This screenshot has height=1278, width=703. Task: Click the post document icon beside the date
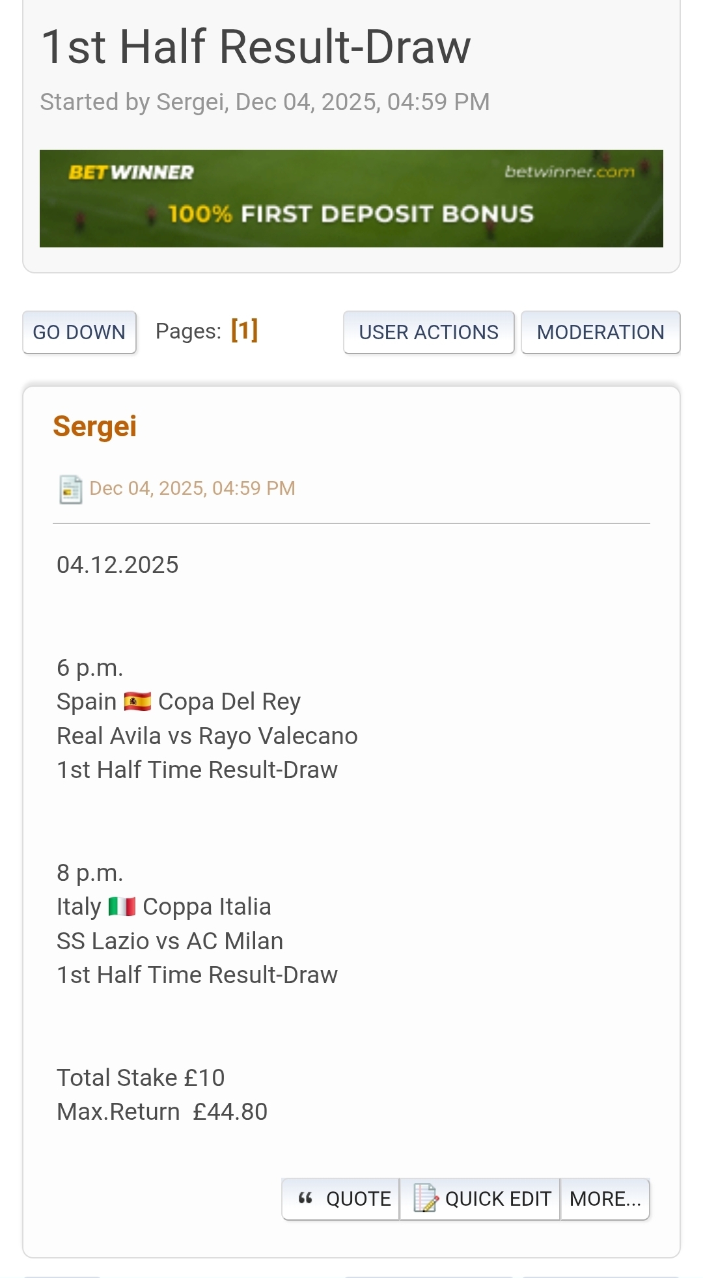[x=70, y=489]
